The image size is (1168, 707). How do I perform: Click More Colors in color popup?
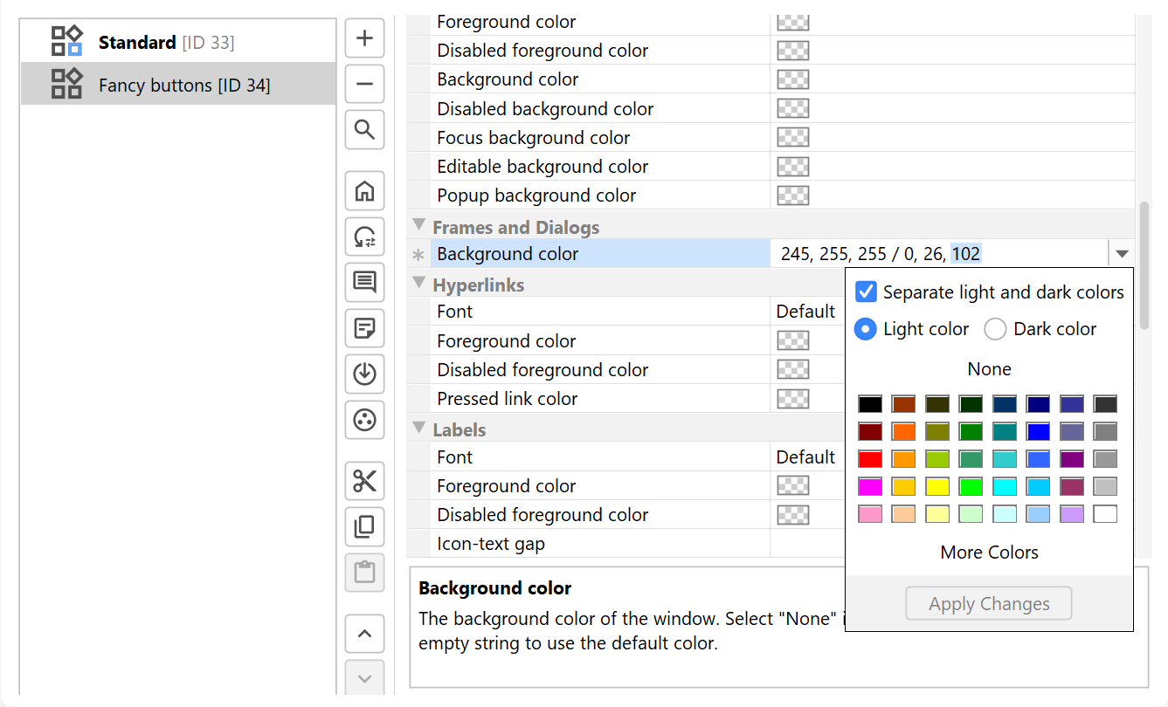tap(989, 553)
